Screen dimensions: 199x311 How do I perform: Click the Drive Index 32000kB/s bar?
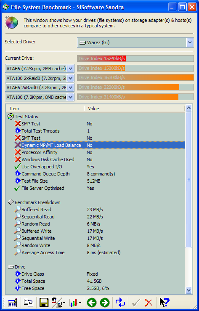click(x=135, y=87)
